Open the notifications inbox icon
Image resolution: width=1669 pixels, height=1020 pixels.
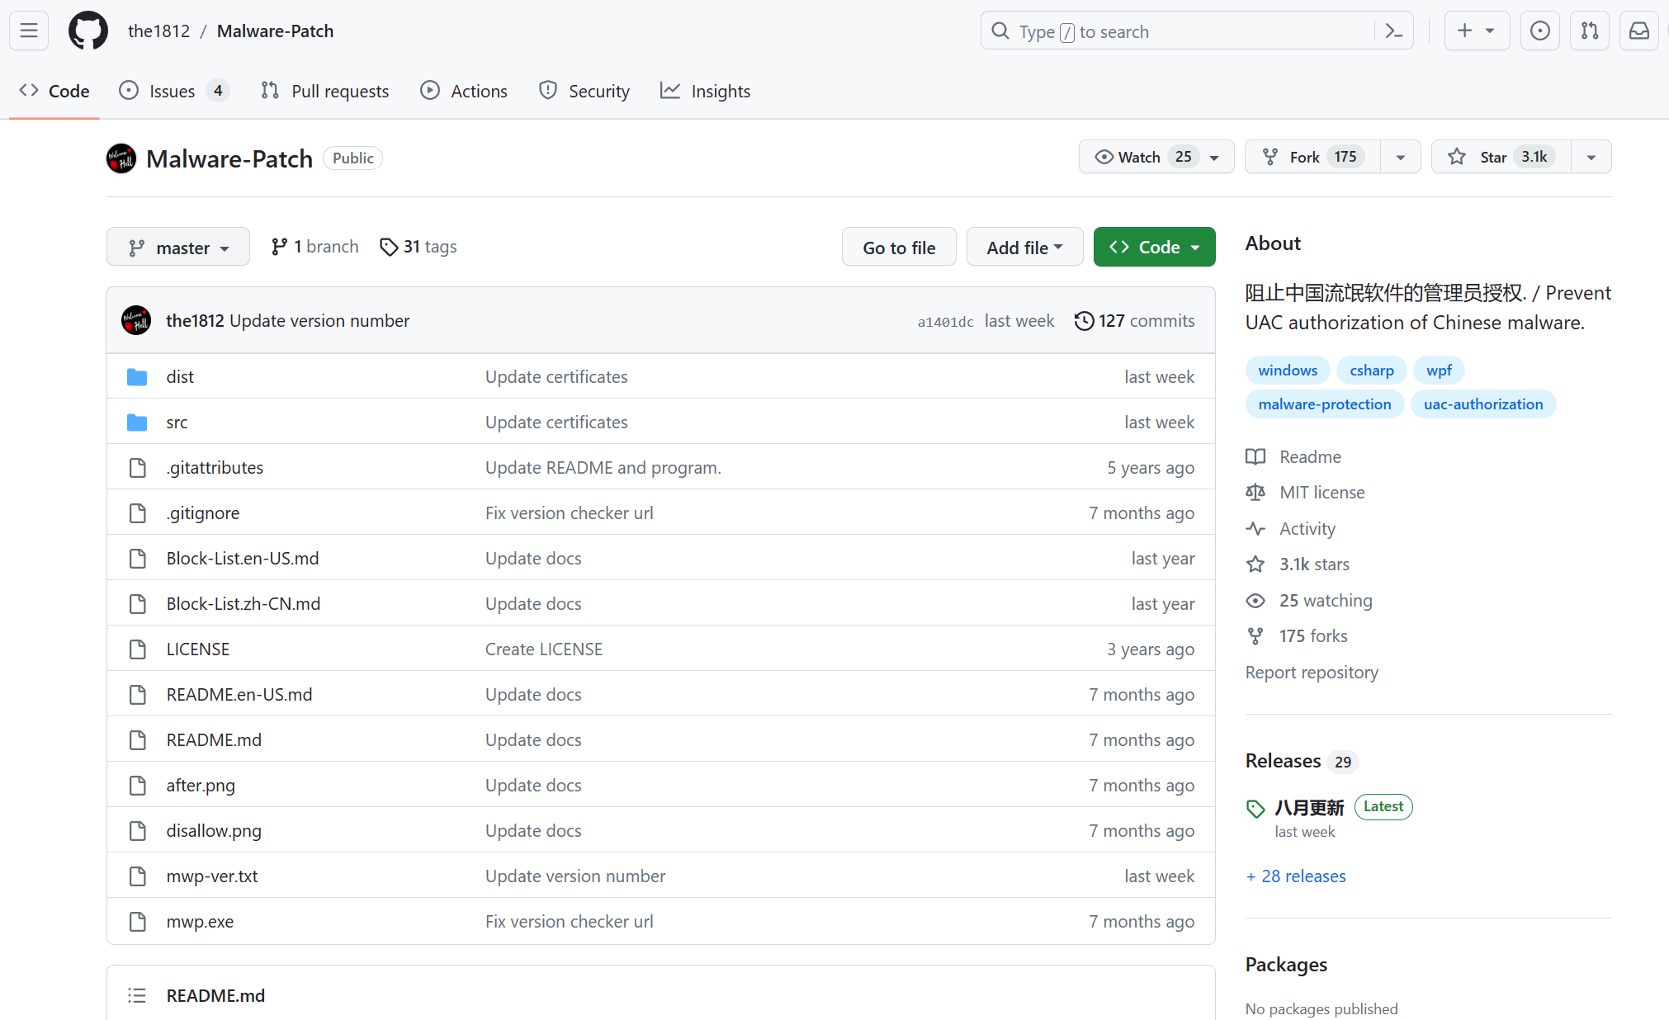click(x=1638, y=31)
